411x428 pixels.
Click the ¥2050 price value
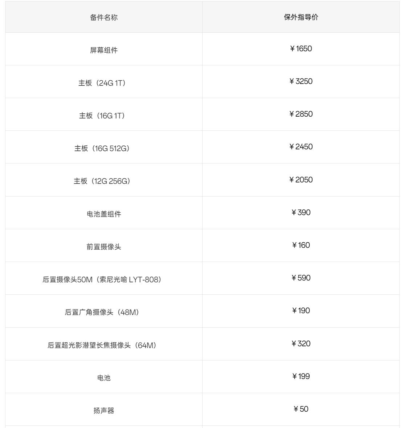click(x=301, y=180)
